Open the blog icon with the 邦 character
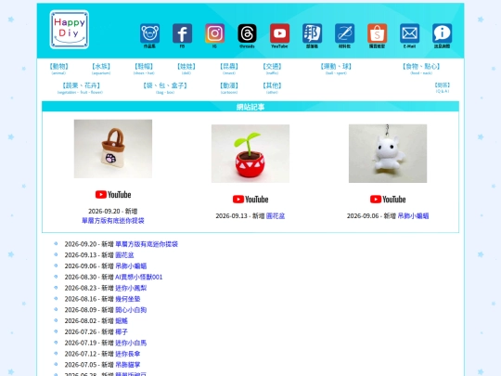The width and height of the screenshot is (501, 376). tap(312, 33)
